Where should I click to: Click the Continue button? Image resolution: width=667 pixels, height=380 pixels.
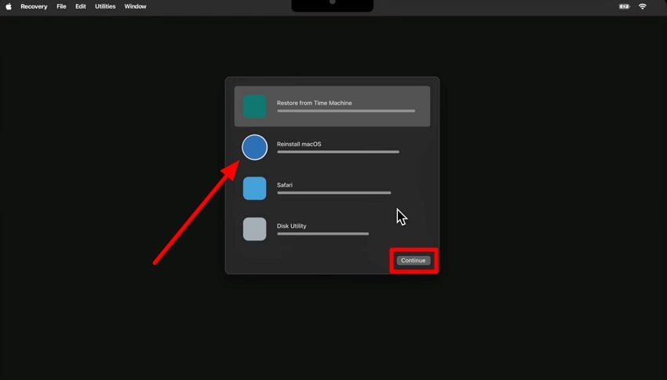point(413,261)
